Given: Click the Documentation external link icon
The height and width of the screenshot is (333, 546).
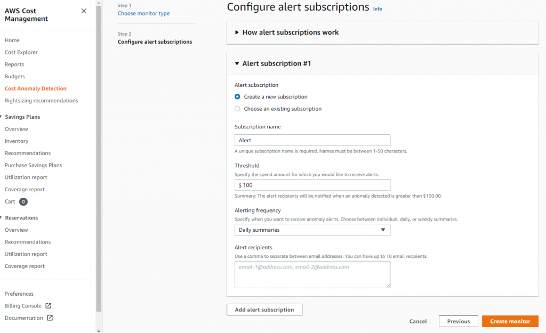Looking at the screenshot, I should [50, 318].
